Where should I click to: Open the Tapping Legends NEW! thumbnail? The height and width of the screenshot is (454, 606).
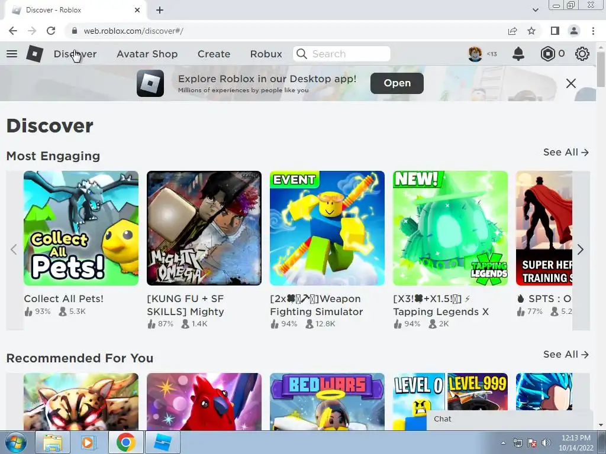click(450, 228)
